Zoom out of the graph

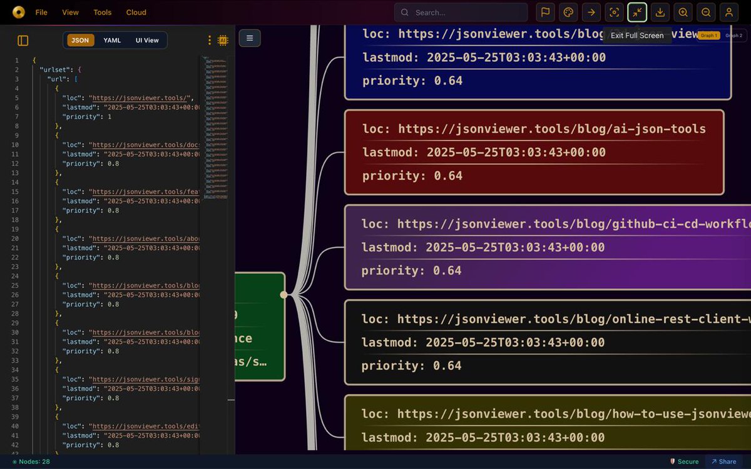(706, 13)
